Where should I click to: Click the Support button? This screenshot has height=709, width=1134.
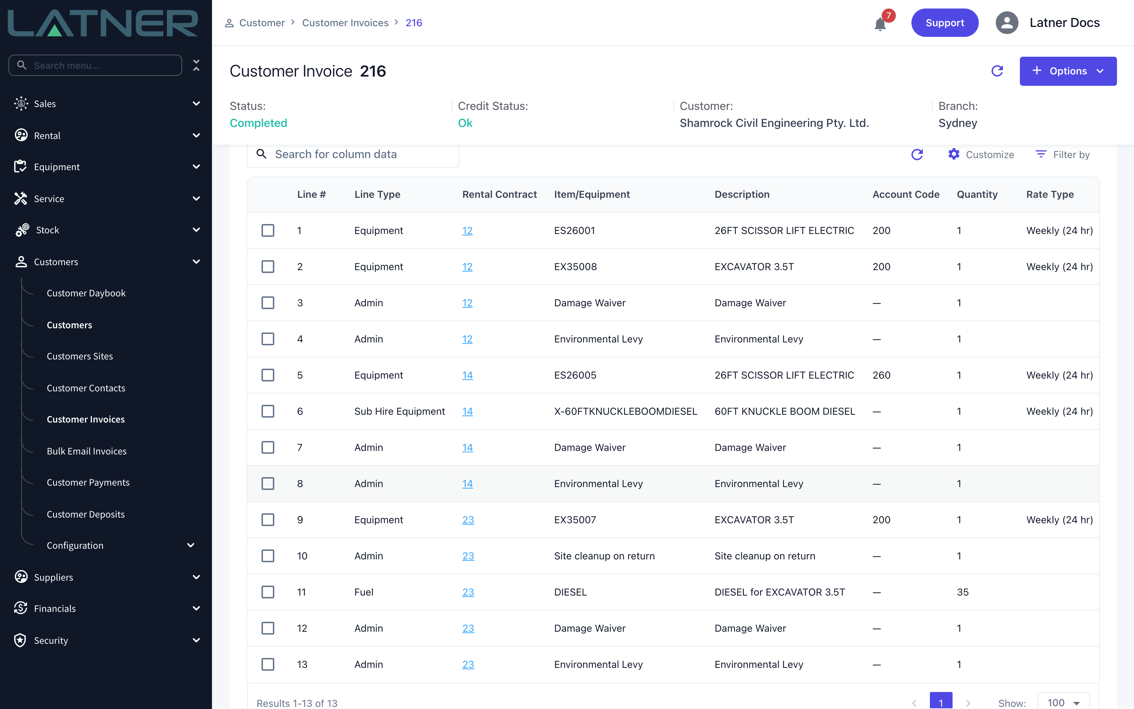[x=944, y=22]
